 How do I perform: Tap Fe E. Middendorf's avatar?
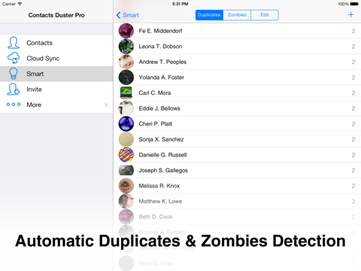(x=126, y=31)
